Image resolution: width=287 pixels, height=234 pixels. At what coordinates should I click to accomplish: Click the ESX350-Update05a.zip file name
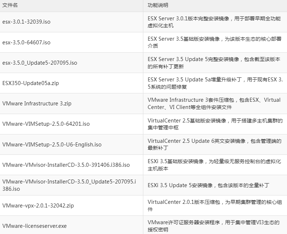click(x=31, y=83)
